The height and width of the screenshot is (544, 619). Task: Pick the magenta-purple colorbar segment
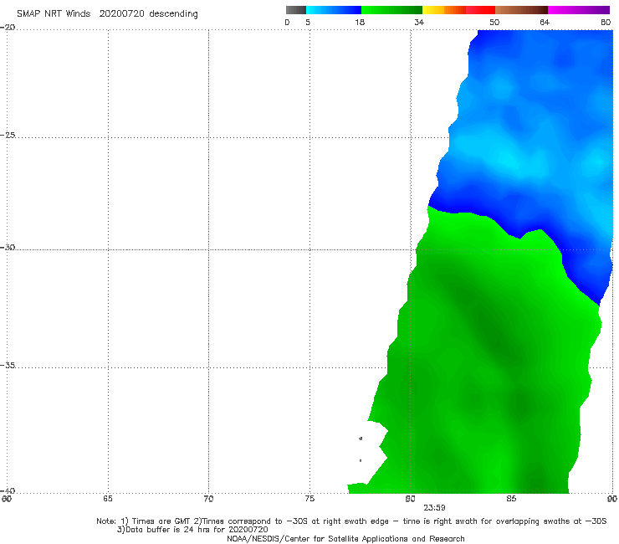tap(579, 10)
